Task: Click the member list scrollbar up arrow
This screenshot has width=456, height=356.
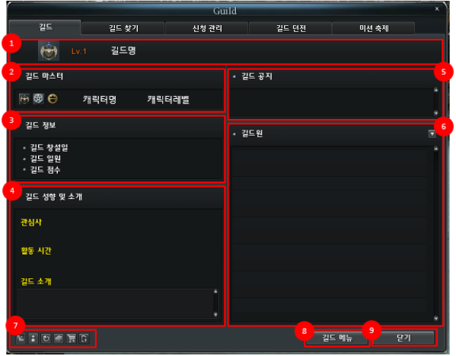Action: (436, 149)
